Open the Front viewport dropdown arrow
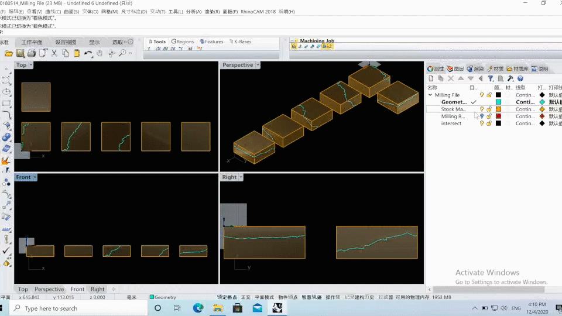The image size is (562, 316). (x=35, y=177)
